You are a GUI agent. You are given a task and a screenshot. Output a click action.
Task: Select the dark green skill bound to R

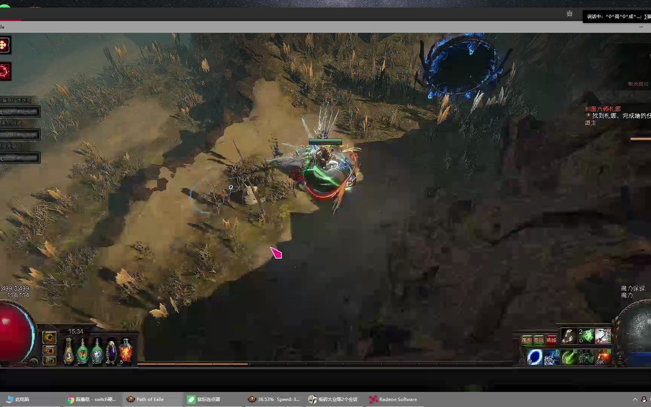click(586, 357)
